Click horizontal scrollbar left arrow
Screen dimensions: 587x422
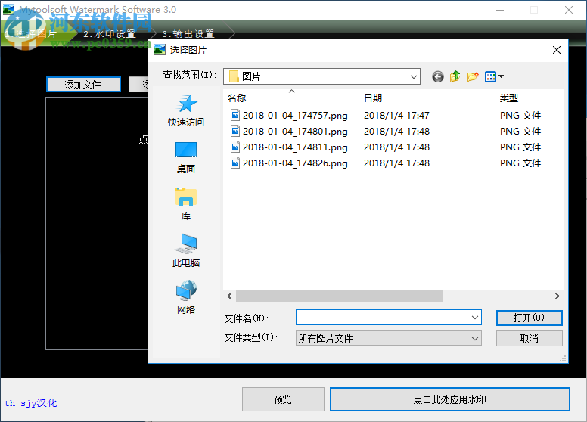pos(229,296)
